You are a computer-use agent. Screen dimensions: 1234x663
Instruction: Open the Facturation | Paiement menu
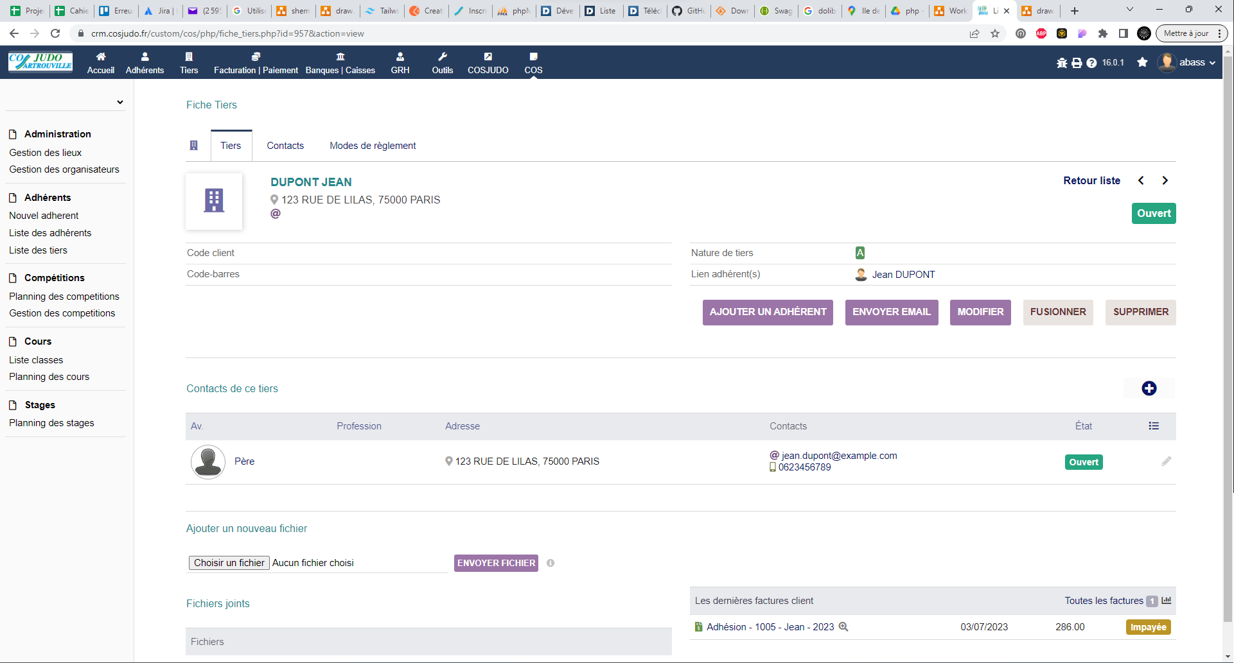point(256,63)
